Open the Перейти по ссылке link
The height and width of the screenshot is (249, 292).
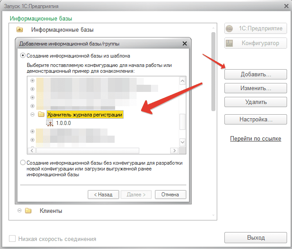point(255,139)
